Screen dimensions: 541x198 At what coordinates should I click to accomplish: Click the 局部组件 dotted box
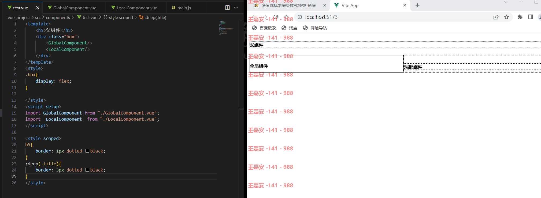(472, 67)
